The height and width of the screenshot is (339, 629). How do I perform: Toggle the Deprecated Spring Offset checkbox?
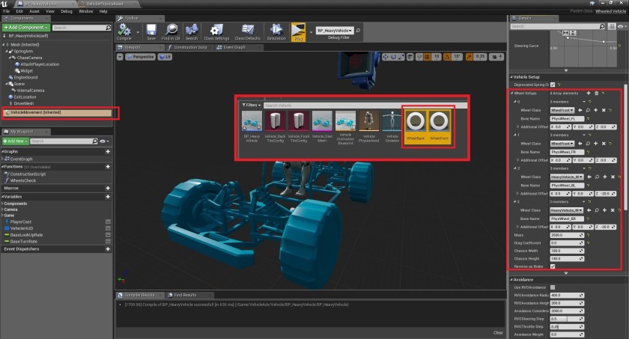553,85
